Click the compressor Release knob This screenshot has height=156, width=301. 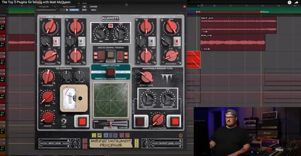pos(79,76)
